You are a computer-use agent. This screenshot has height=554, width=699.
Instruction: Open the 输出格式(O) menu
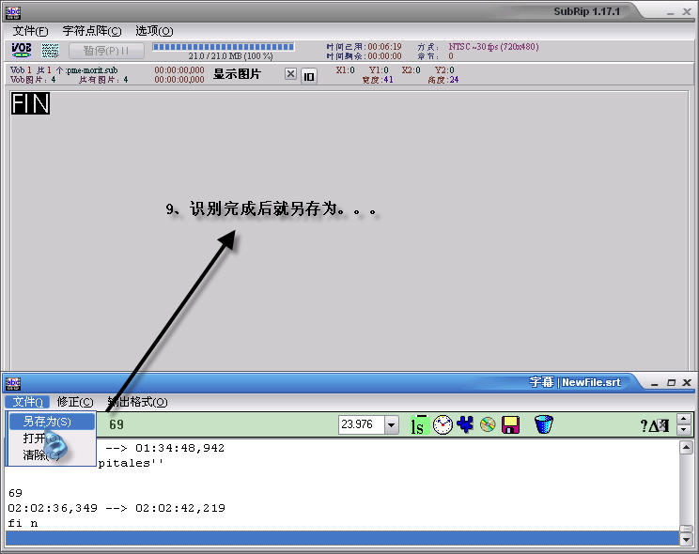[137, 402]
